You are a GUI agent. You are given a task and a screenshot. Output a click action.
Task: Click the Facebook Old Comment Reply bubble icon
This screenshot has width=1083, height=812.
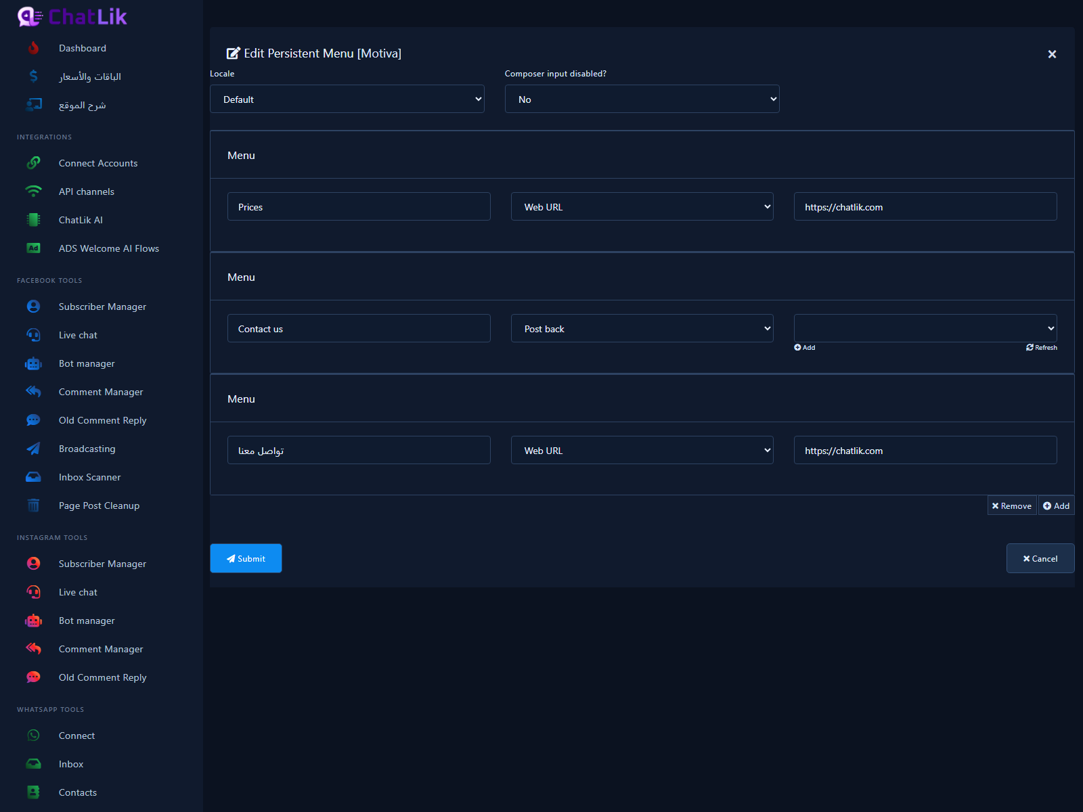[x=33, y=420]
